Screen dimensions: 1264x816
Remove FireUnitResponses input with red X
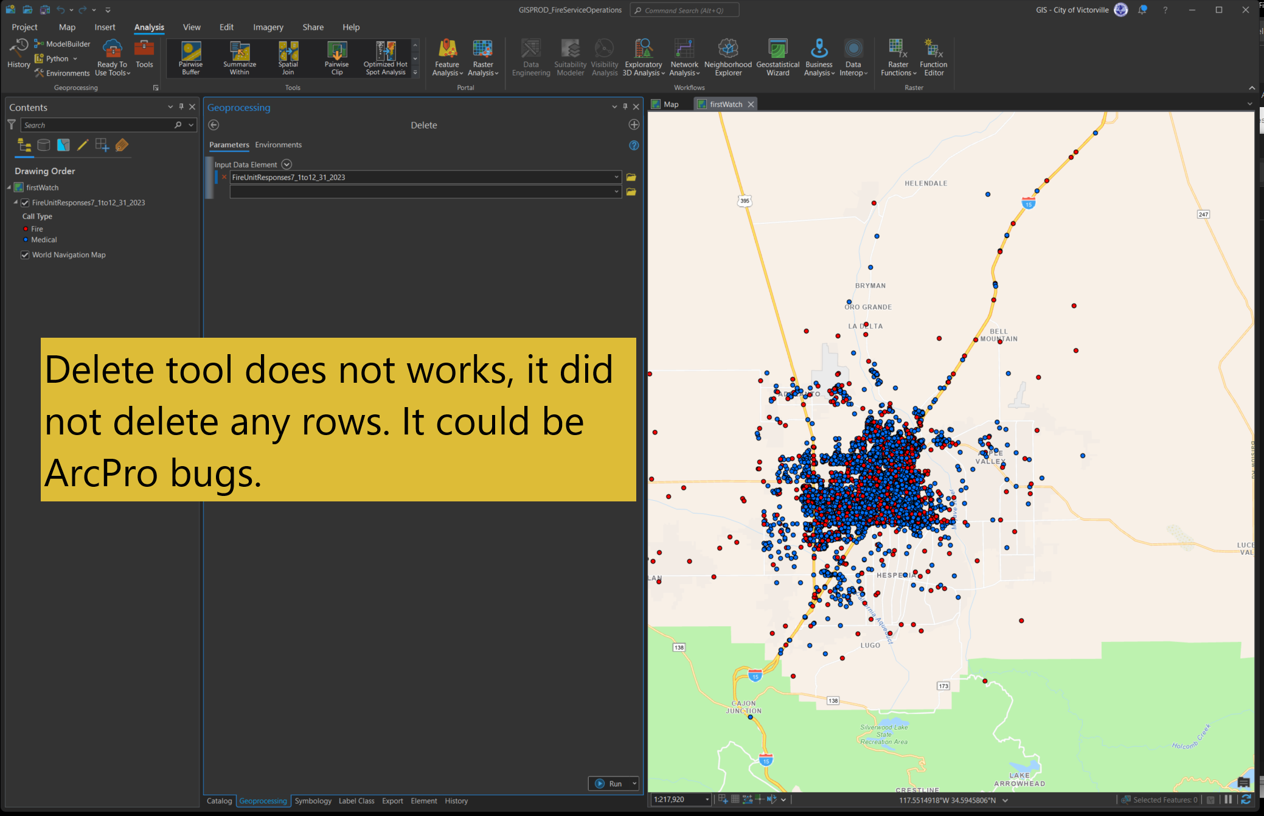tap(224, 177)
